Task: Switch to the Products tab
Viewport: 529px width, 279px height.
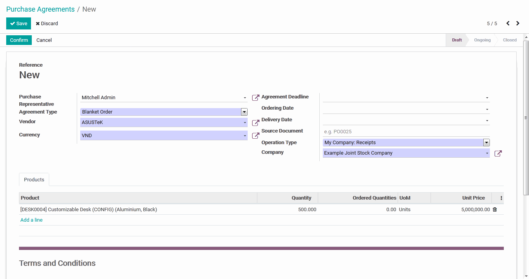Action: [34, 180]
